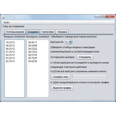
Task: Open the Файл menu
Action: [6, 22]
